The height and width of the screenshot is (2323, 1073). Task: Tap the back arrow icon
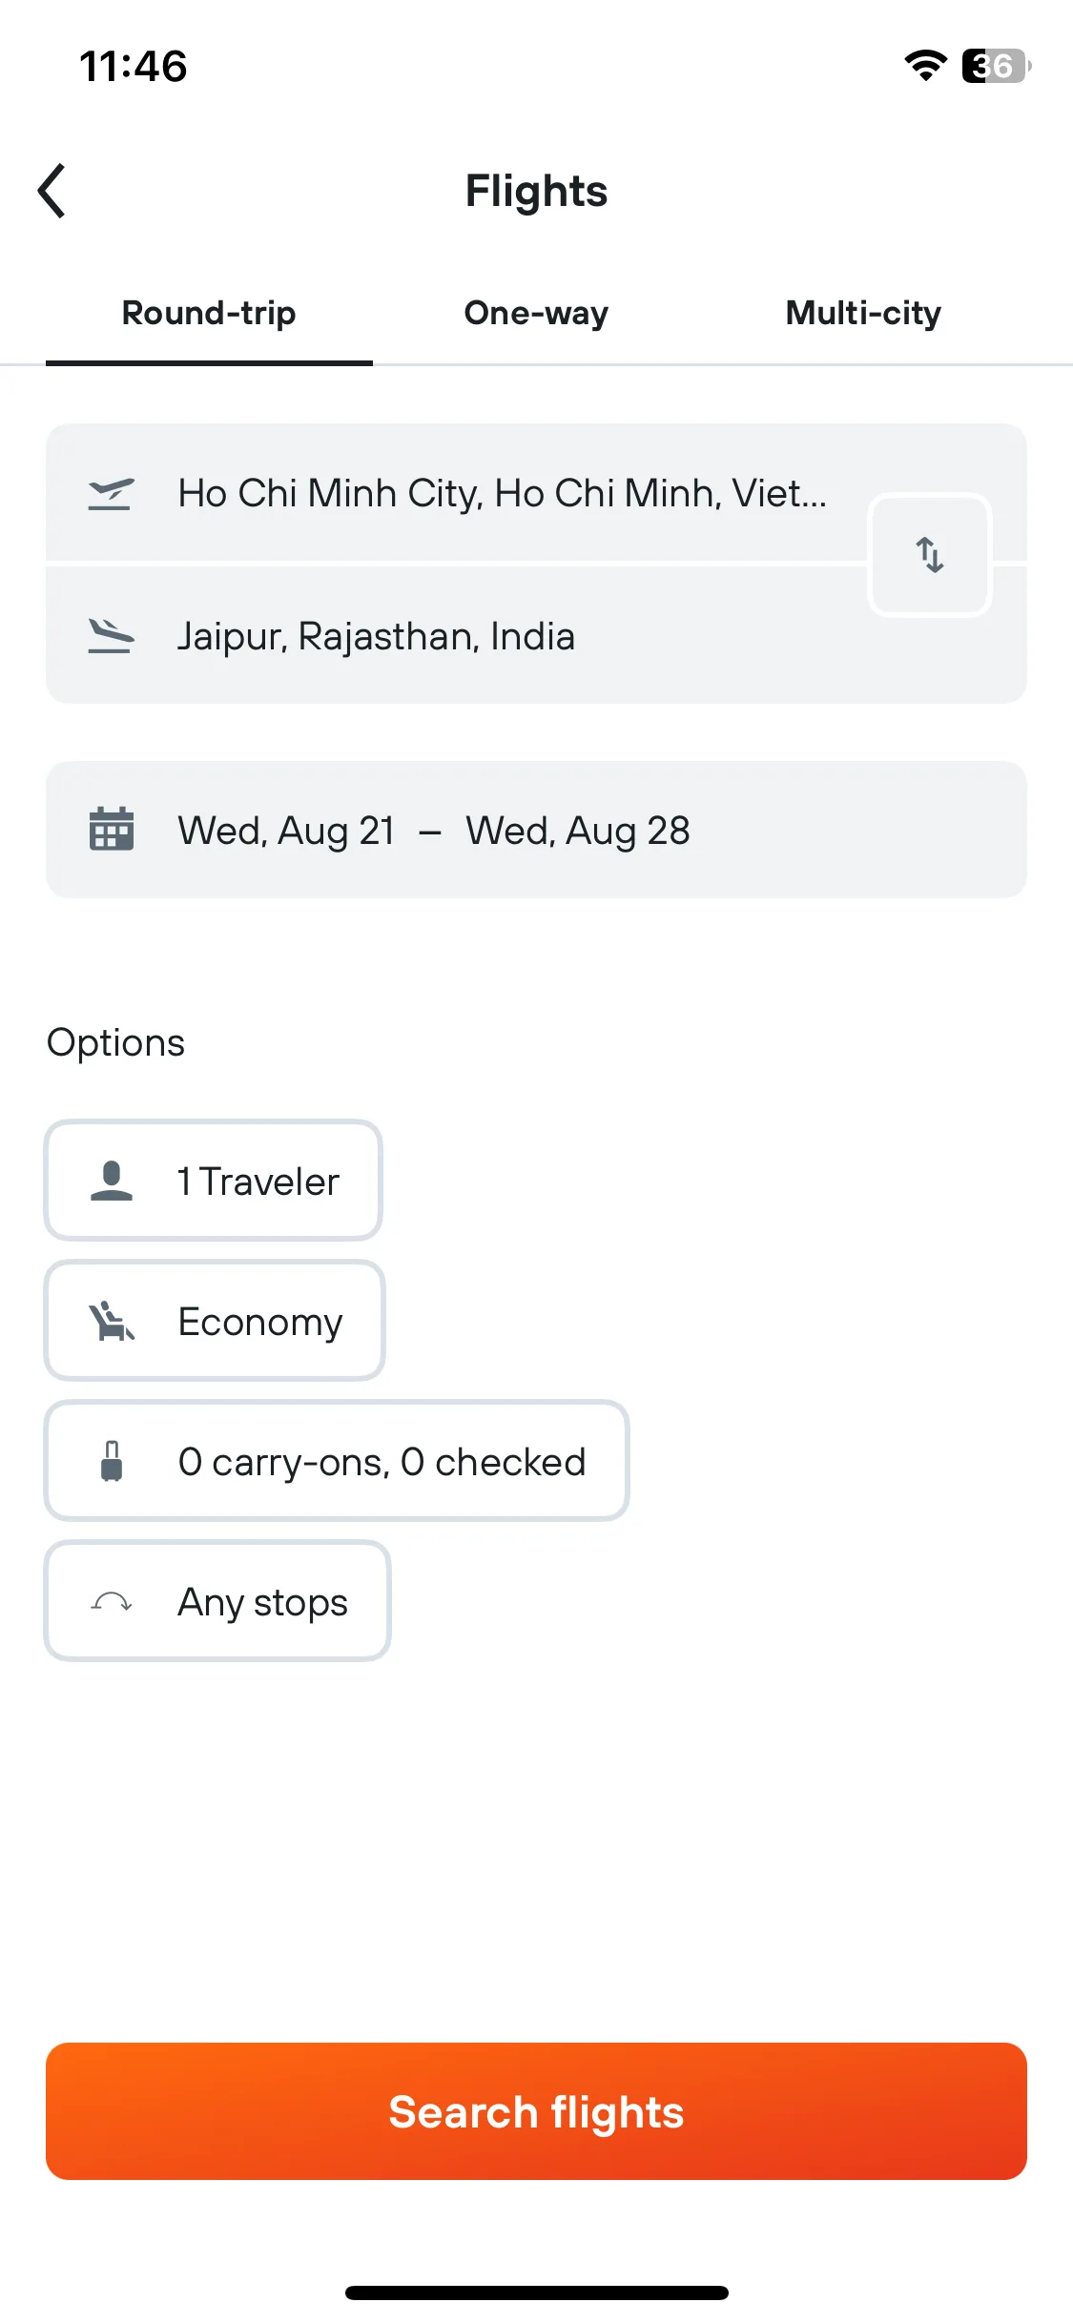[52, 191]
